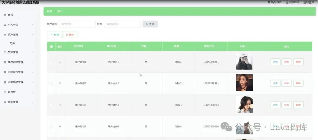Screen dimensions: 318x140
Task: Click the cell 班级2
Action: click(x=178, y=84)
